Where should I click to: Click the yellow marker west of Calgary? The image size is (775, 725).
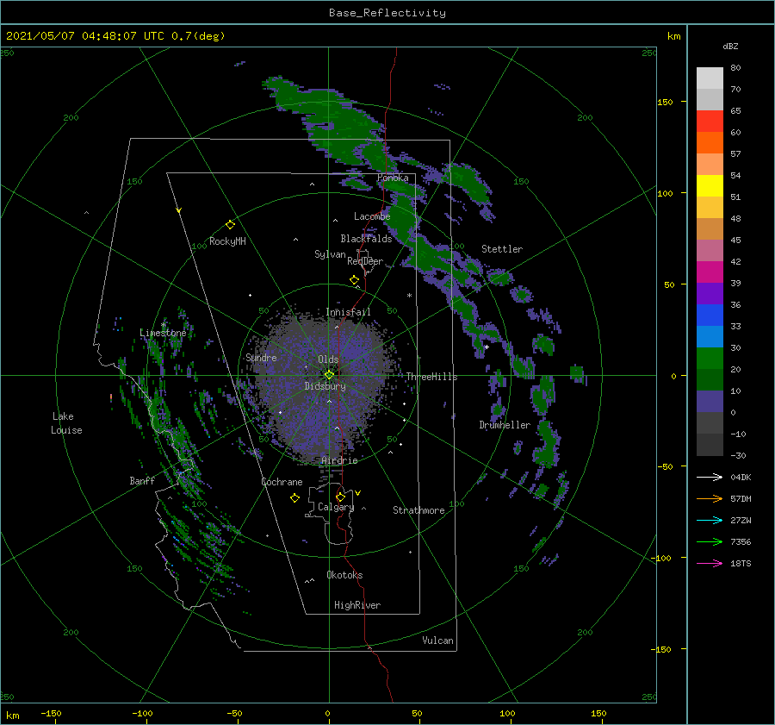pos(294,498)
